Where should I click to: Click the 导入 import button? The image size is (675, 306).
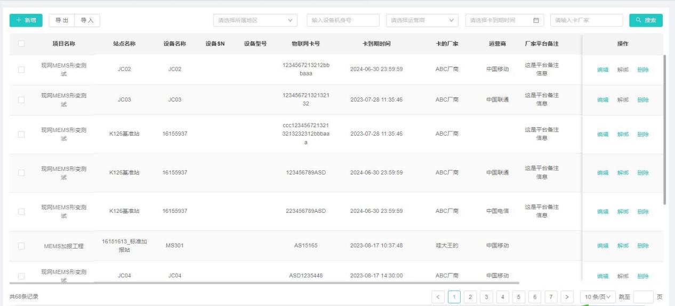click(x=87, y=20)
